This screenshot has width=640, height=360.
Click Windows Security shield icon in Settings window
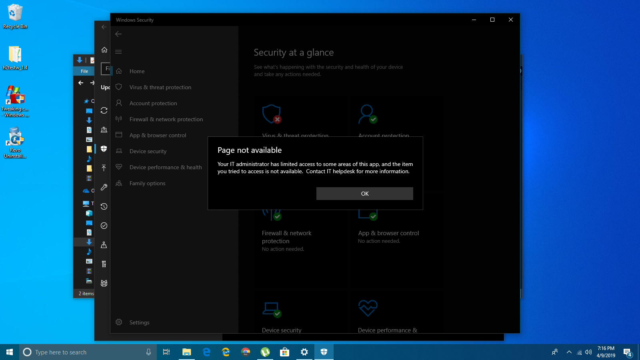tap(104, 149)
